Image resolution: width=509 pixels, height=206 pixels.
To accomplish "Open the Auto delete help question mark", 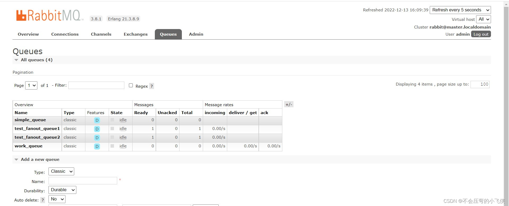I will 43,200.
